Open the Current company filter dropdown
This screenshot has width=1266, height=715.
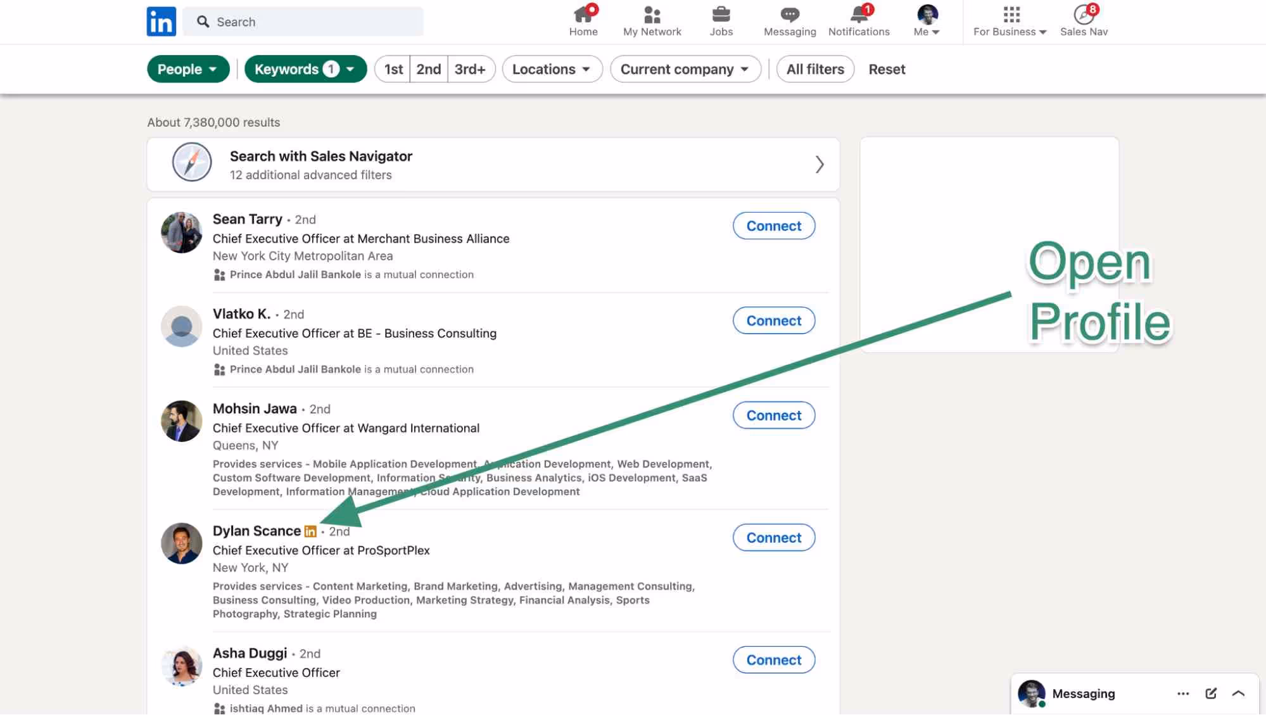point(685,69)
